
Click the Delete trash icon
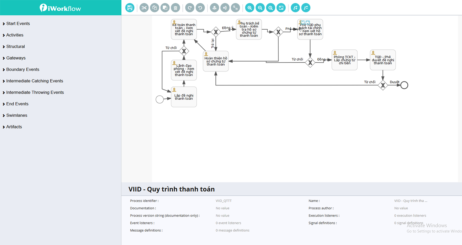click(x=175, y=8)
